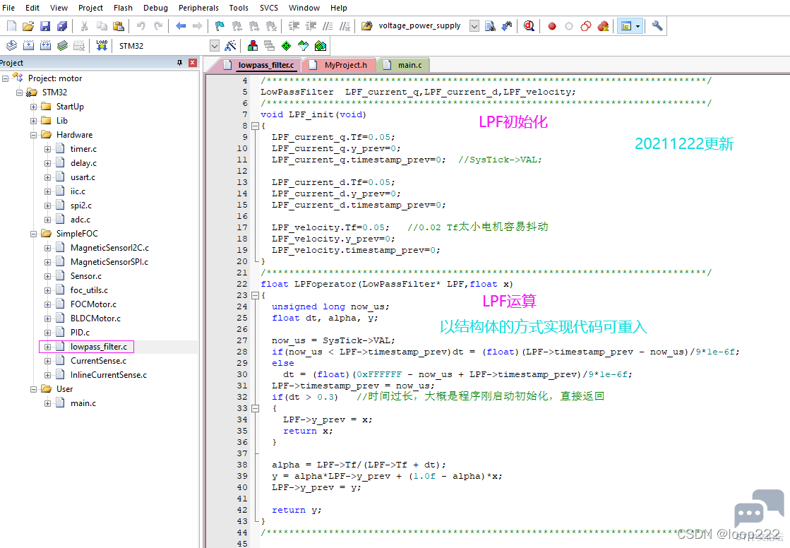This screenshot has height=548, width=790.
Task: Expand the timer.c file node
Action: click(x=47, y=149)
